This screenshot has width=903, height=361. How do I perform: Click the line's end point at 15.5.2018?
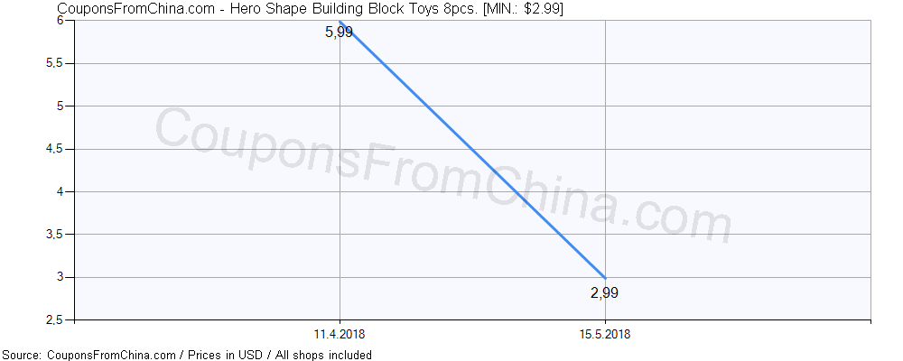tap(605, 277)
